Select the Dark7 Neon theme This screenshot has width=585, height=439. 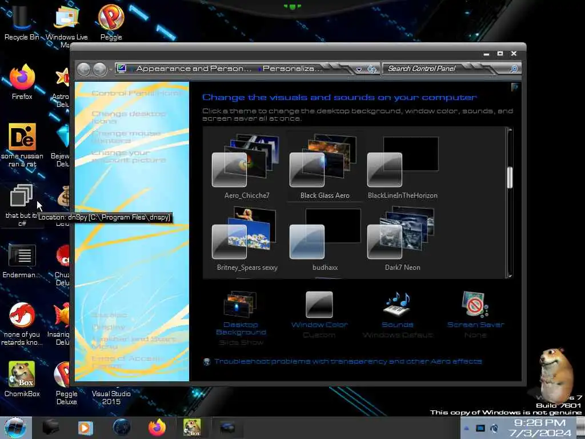pos(403,239)
